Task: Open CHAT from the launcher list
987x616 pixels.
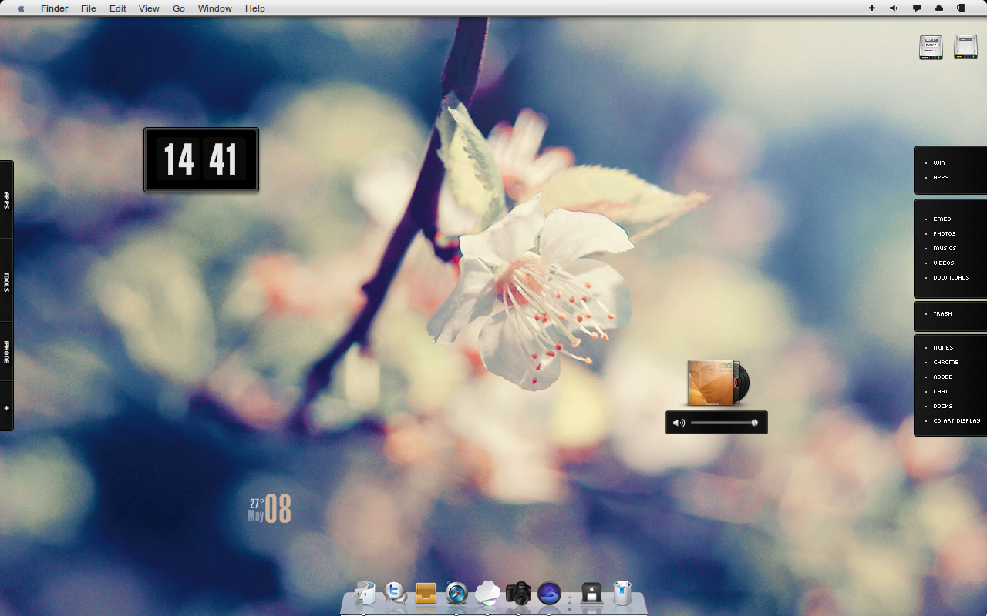Action: pyautogui.click(x=941, y=392)
